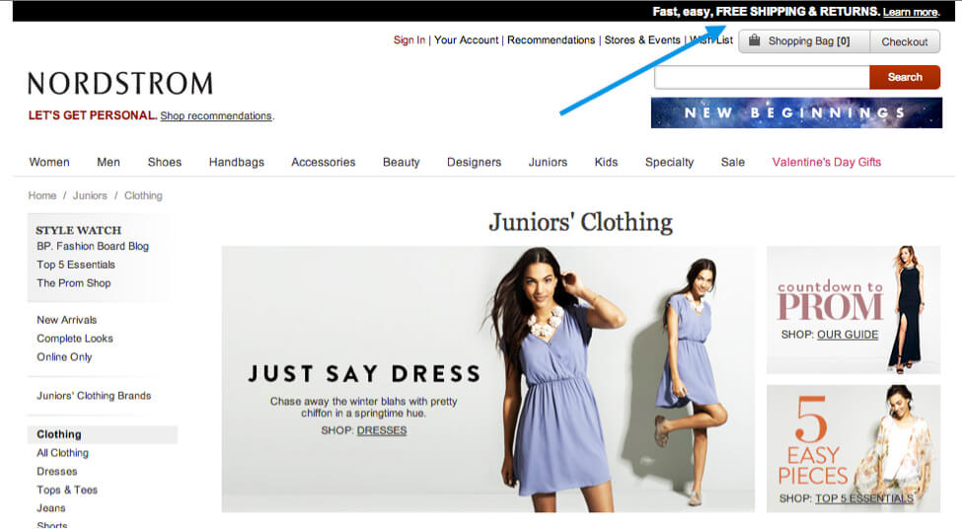The image size is (962, 529).
Task: Click into the search input field
Action: [761, 77]
